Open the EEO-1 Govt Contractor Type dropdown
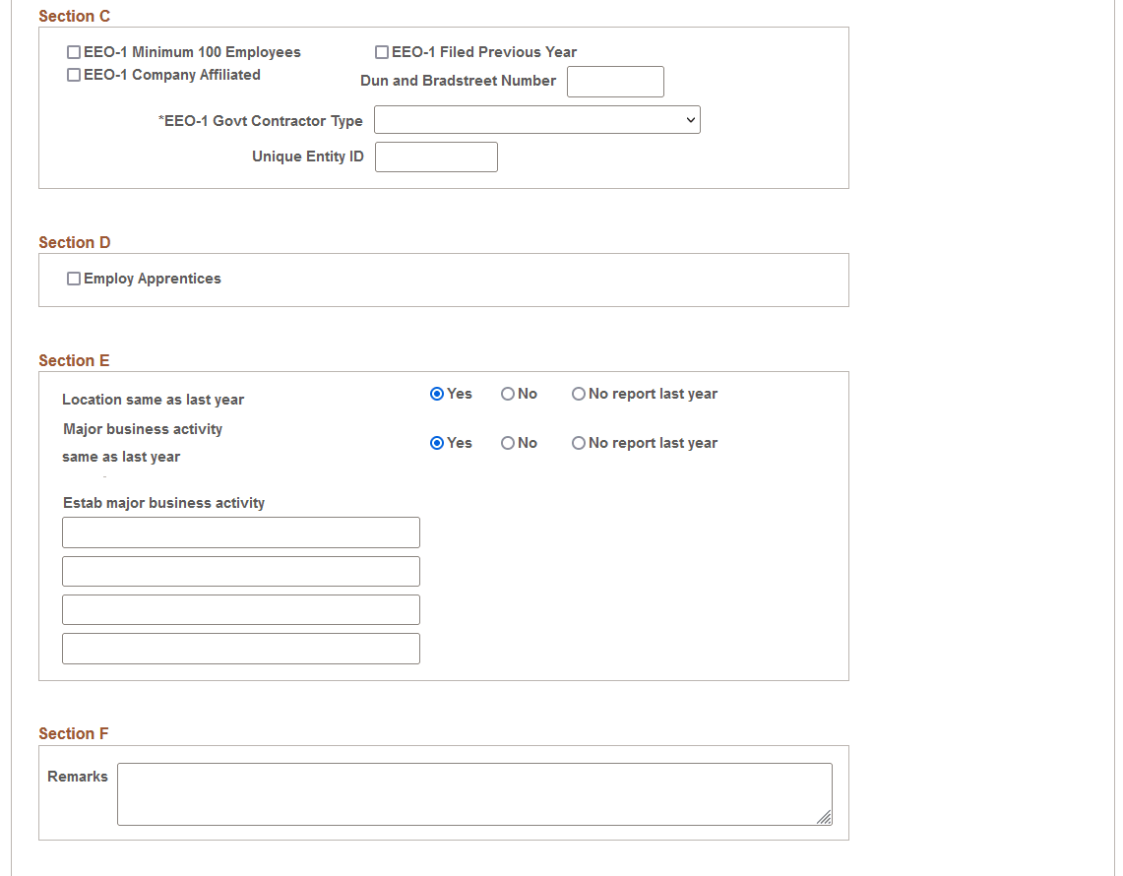This screenshot has height=876, width=1123. pyautogui.click(x=536, y=119)
